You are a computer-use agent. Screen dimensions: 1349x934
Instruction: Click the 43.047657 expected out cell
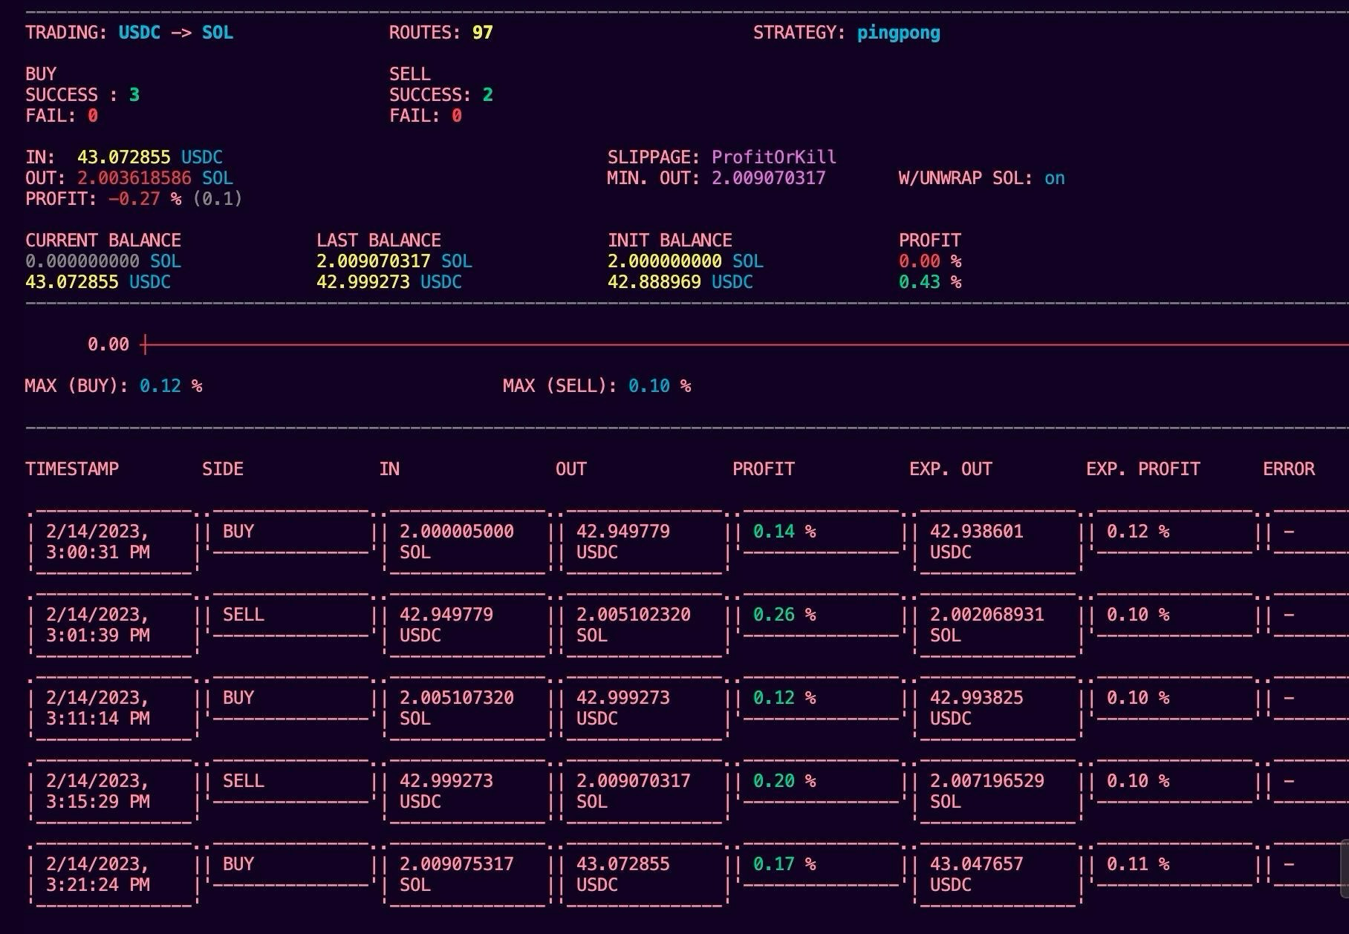(976, 864)
